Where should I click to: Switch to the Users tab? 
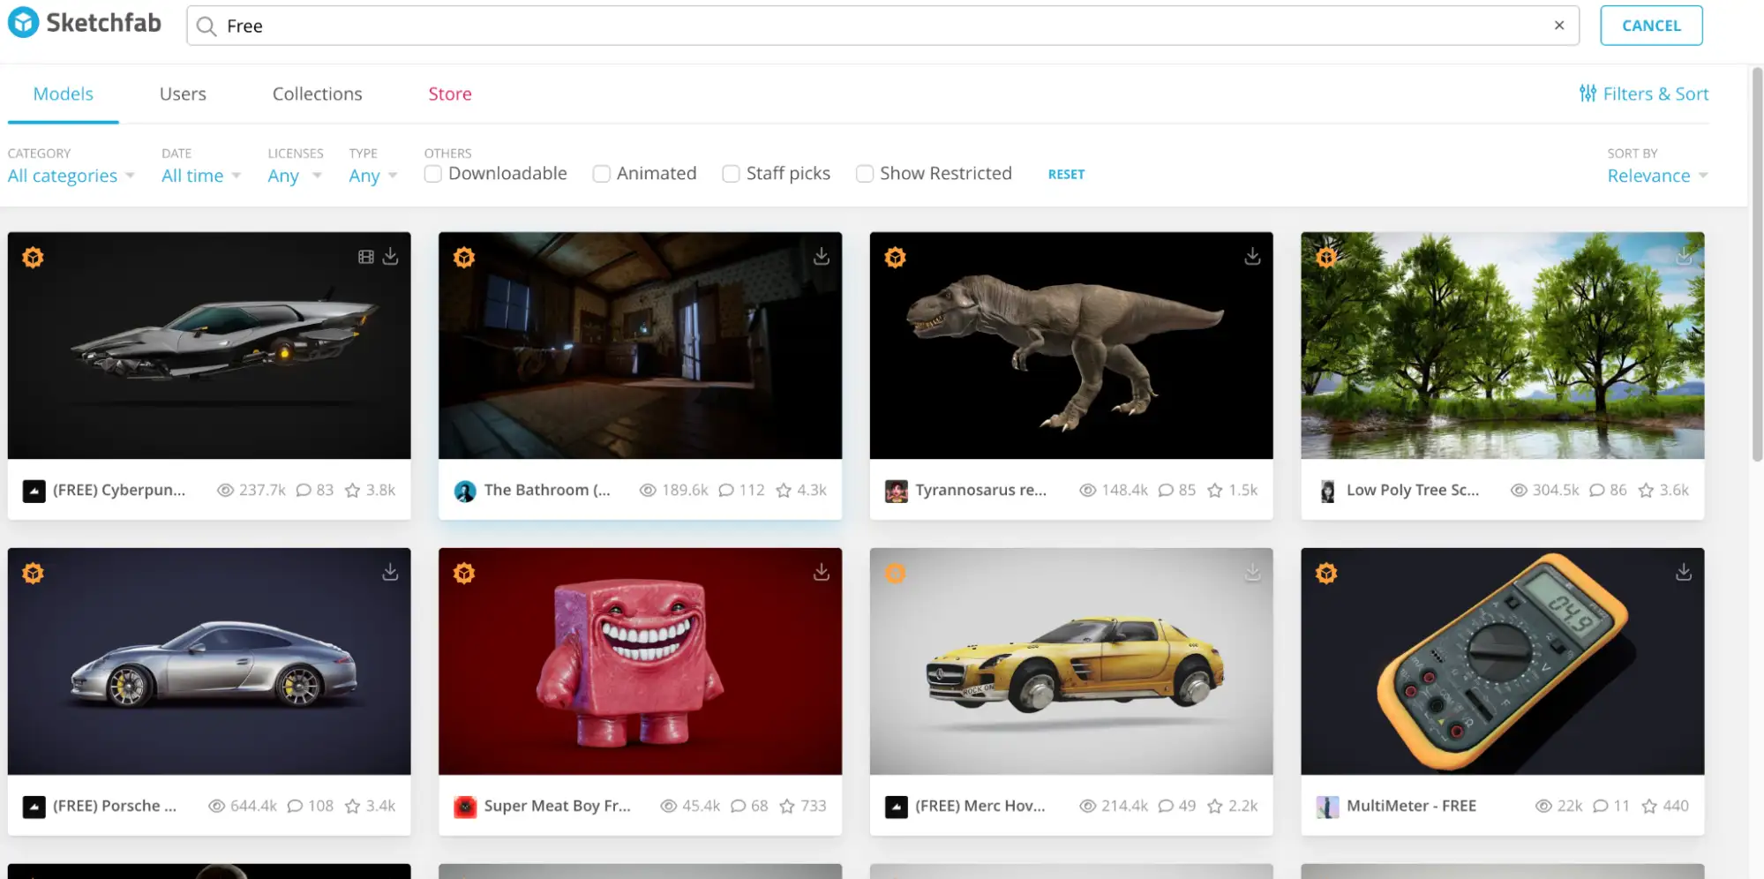[x=183, y=94]
